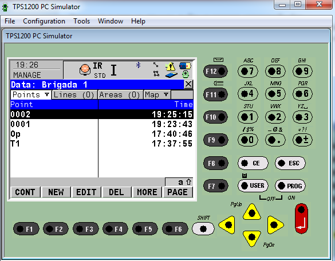This screenshot has width=335, height=261.
Task: Click the memory card status icon
Action: 171,75
